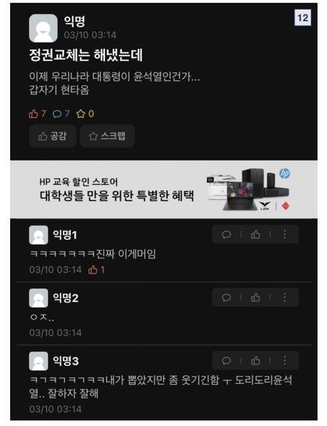Click 익명1's profile avatar
327x426 pixels.
tap(39, 235)
